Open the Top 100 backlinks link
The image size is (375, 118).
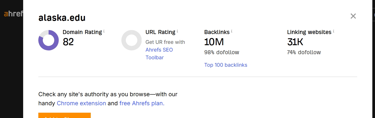pos(226,65)
